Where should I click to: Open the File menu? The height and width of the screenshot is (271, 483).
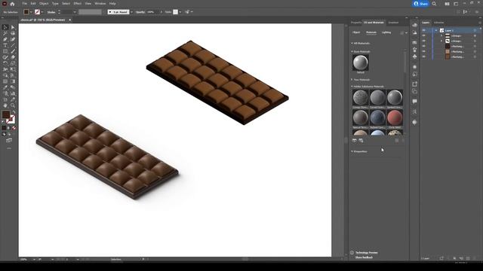coord(25,4)
